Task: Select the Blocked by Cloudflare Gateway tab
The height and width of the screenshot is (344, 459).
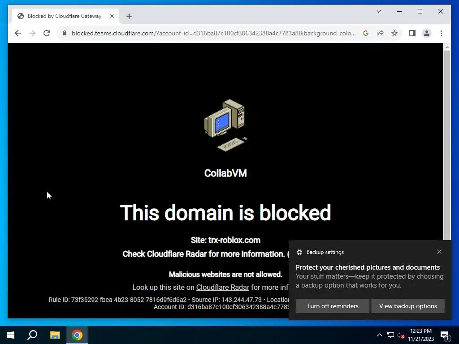Action: pos(65,16)
